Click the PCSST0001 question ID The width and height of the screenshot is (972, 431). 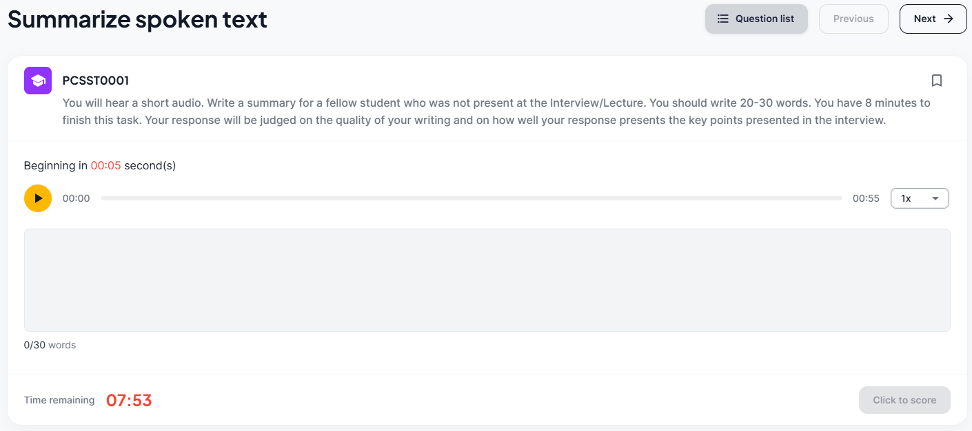click(x=95, y=81)
